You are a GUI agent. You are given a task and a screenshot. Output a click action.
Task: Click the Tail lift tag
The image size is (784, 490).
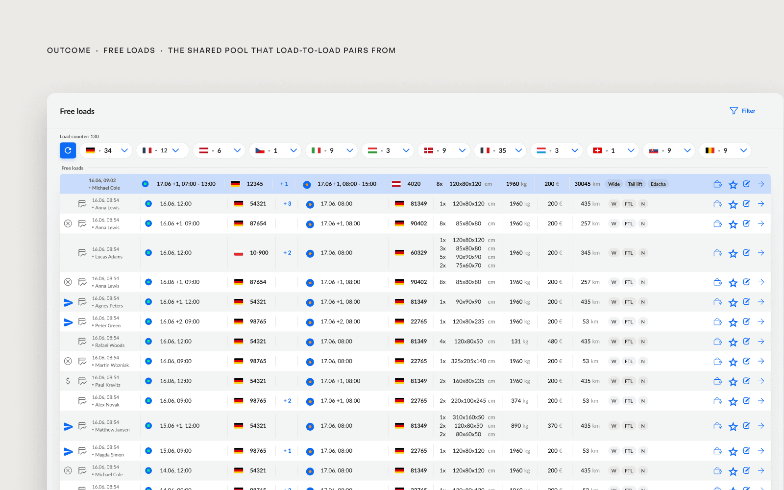tap(635, 184)
